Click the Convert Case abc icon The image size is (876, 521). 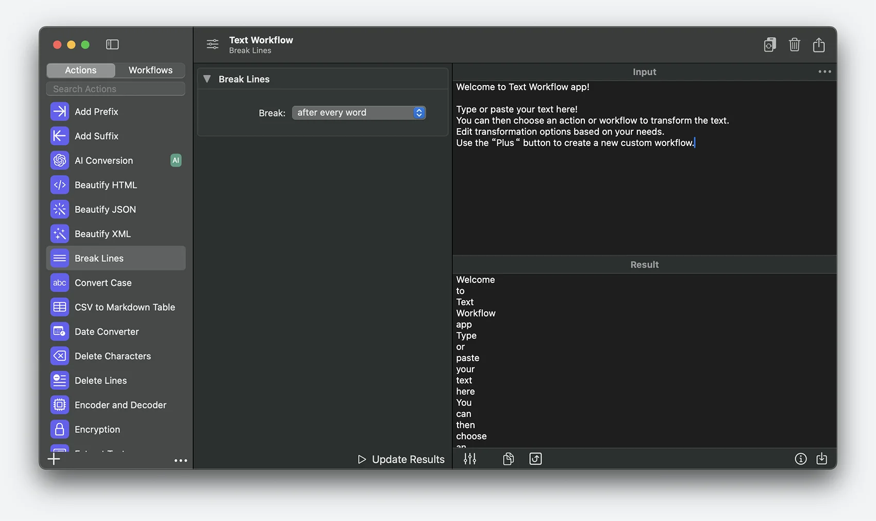coord(60,283)
